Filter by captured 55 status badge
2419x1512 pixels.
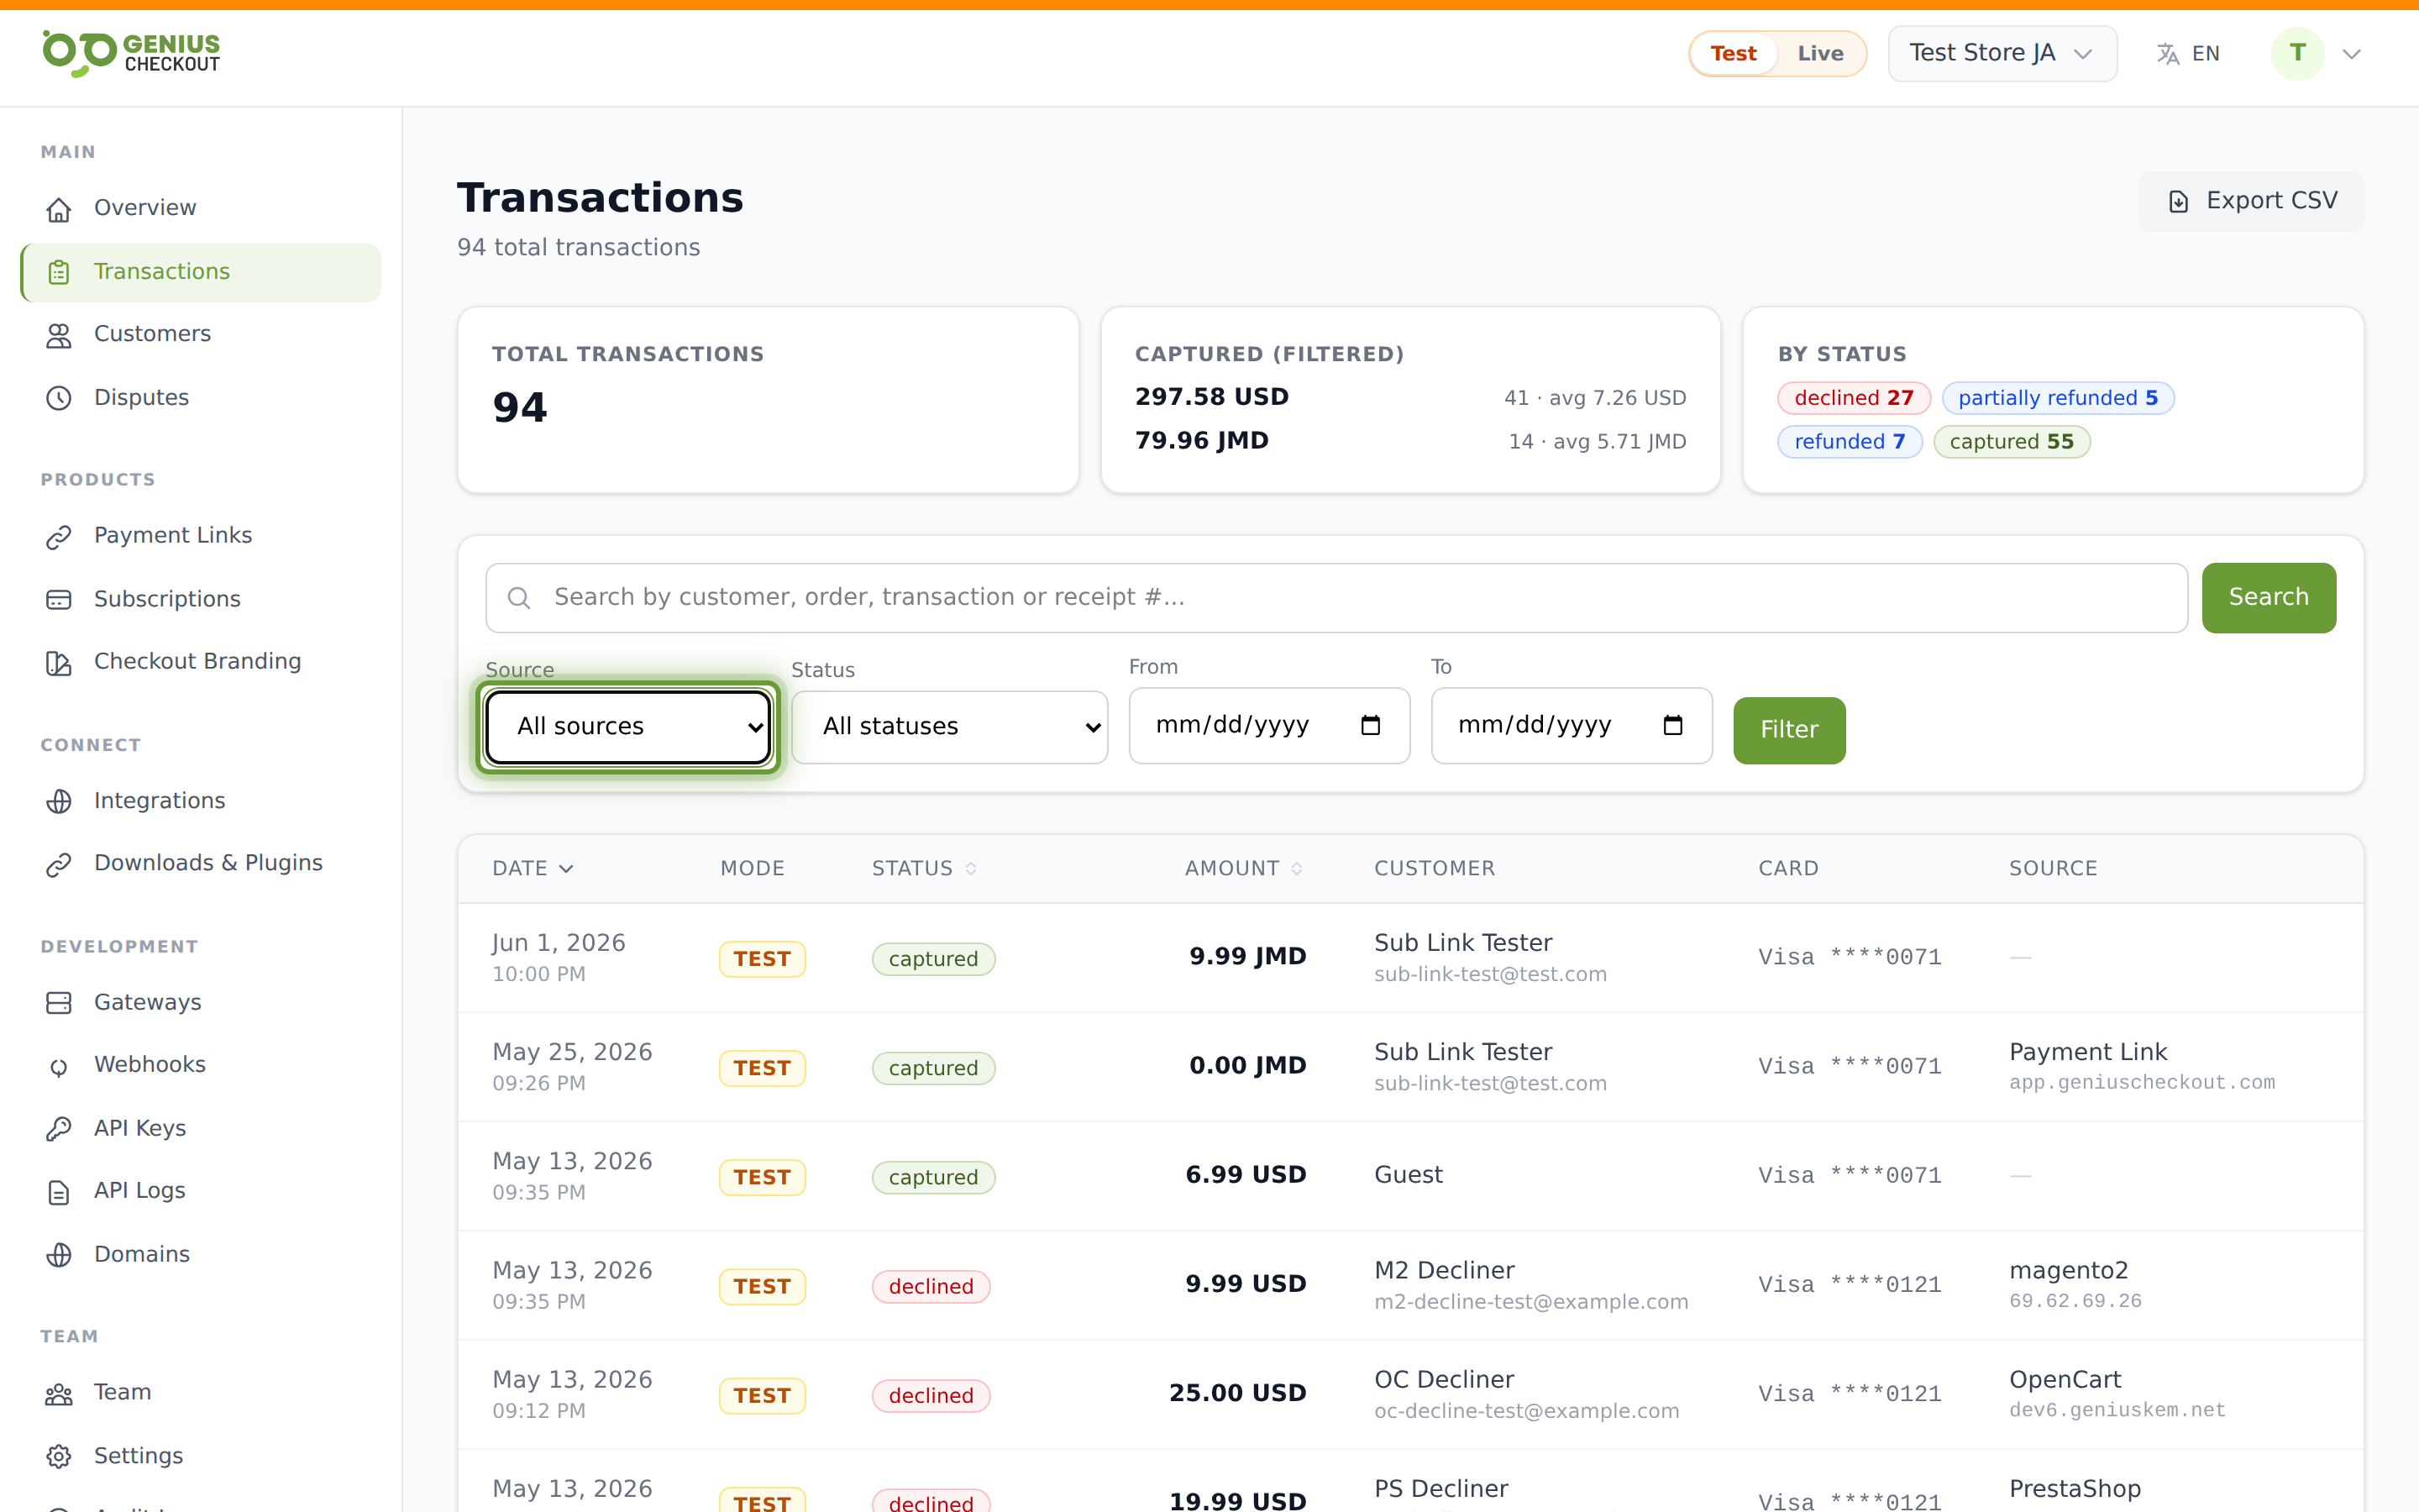click(2011, 442)
